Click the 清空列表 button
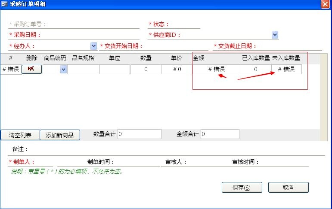The image size is (332, 209). [20, 135]
